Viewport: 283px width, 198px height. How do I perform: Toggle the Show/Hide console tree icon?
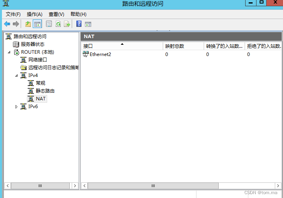point(37,24)
